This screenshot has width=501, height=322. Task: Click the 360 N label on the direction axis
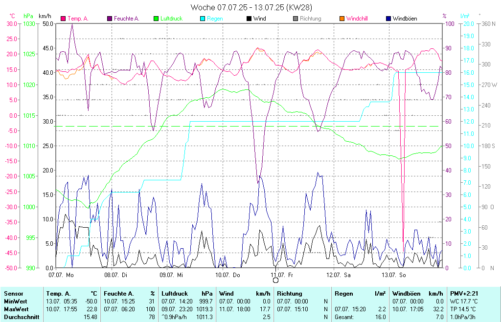pyautogui.click(x=489, y=23)
